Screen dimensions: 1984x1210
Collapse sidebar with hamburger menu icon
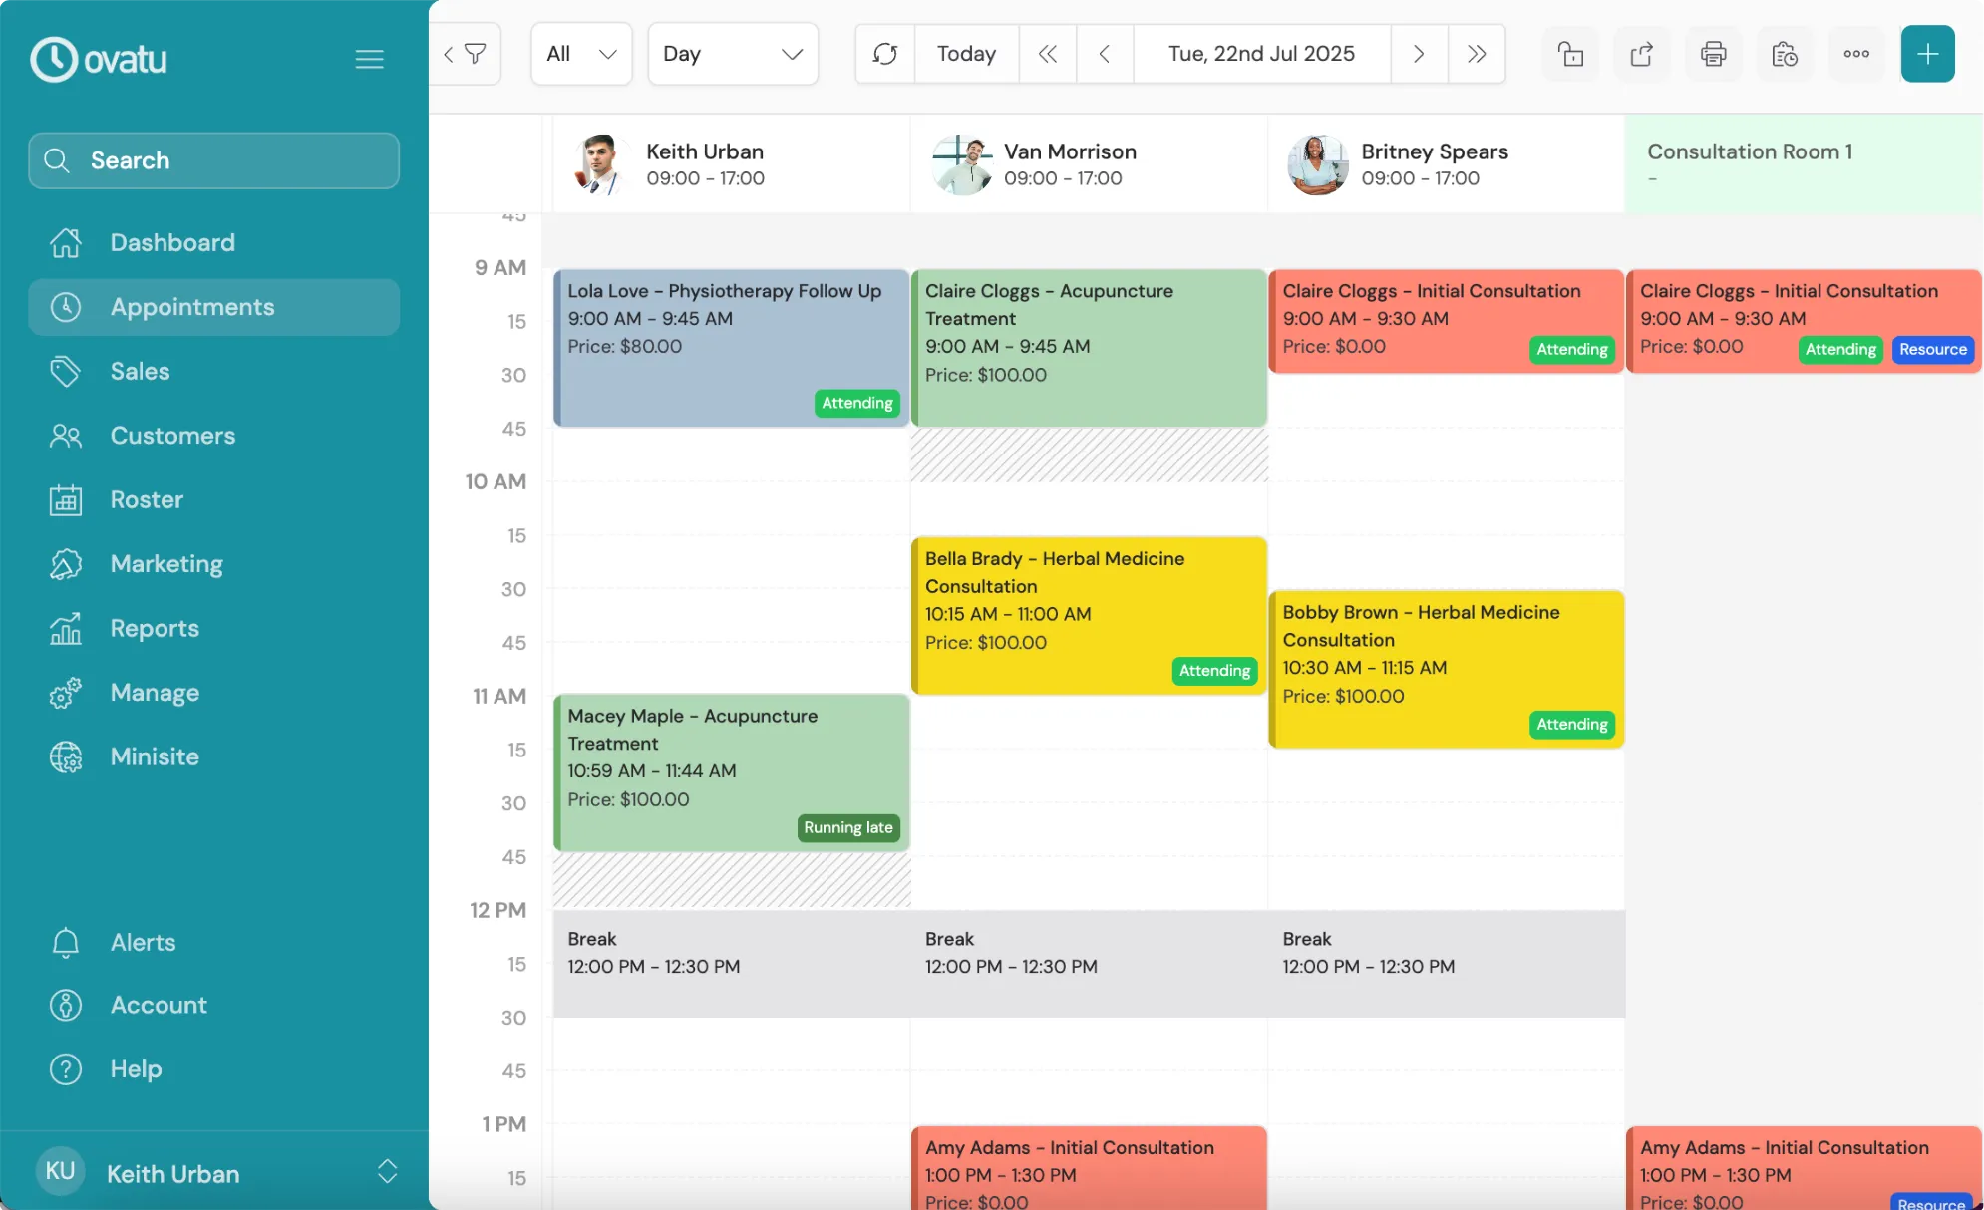point(369,59)
